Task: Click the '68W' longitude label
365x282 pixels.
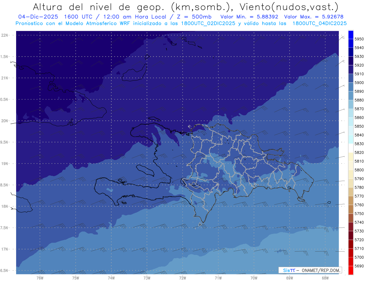Action: [325, 278]
